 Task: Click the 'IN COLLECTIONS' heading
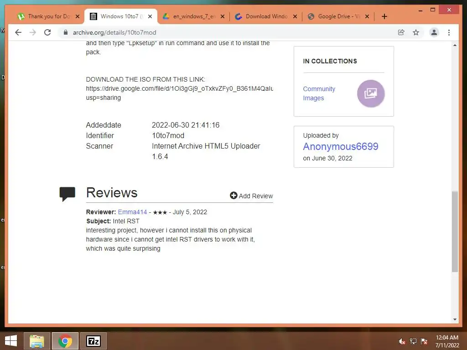330,61
